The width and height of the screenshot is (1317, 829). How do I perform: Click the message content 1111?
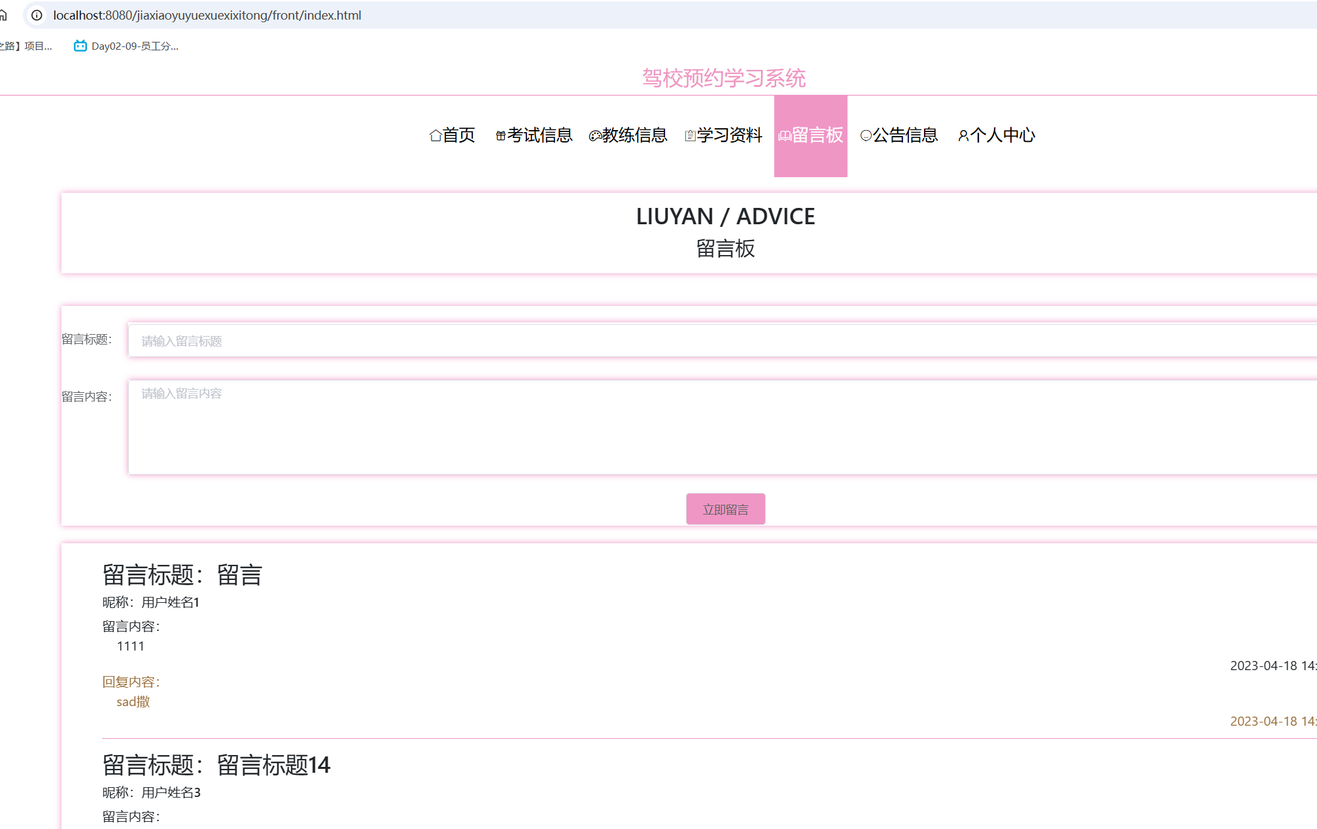point(130,646)
